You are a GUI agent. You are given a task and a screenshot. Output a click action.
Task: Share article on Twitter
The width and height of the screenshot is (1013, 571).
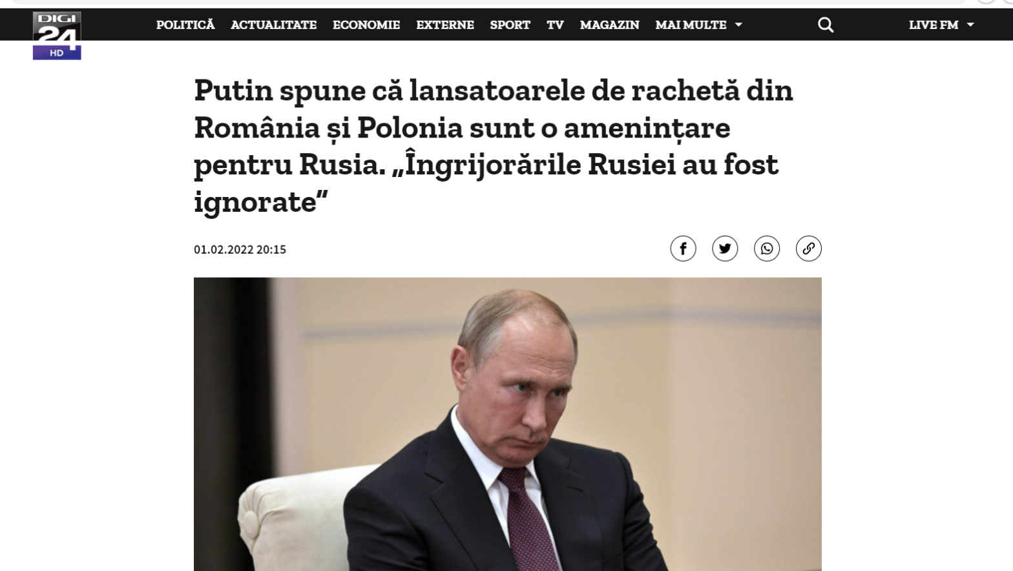[725, 249]
